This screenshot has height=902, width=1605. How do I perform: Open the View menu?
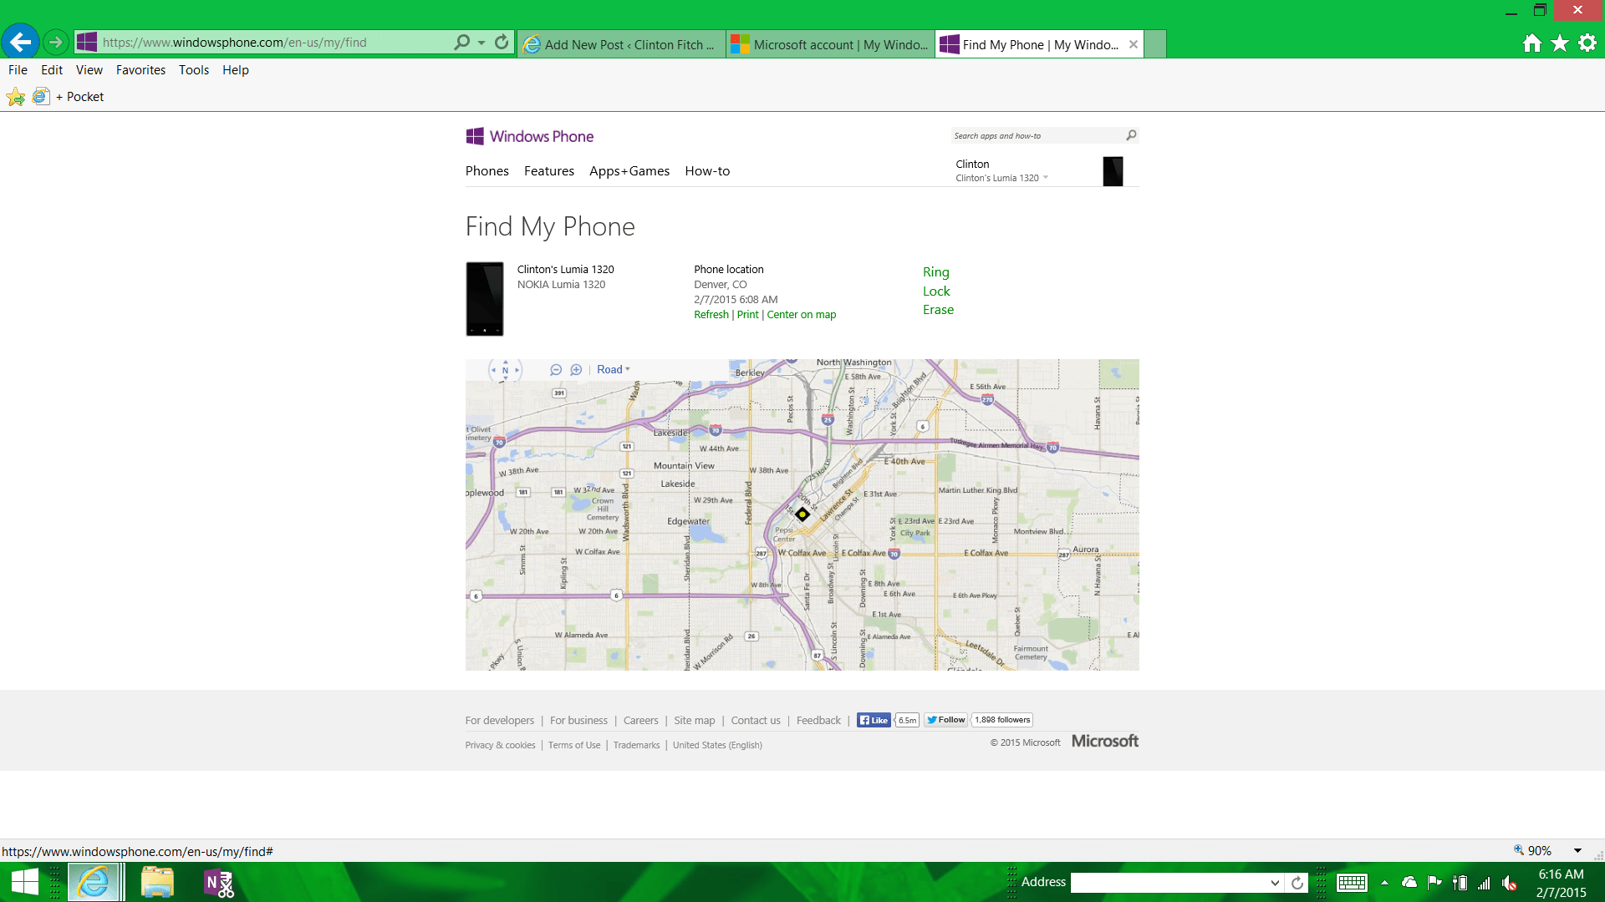click(89, 70)
